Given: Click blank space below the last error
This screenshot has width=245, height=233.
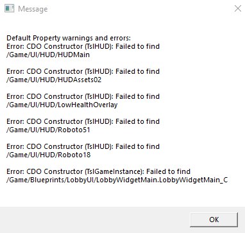Looking at the screenshot, I should (x=122, y=195).
